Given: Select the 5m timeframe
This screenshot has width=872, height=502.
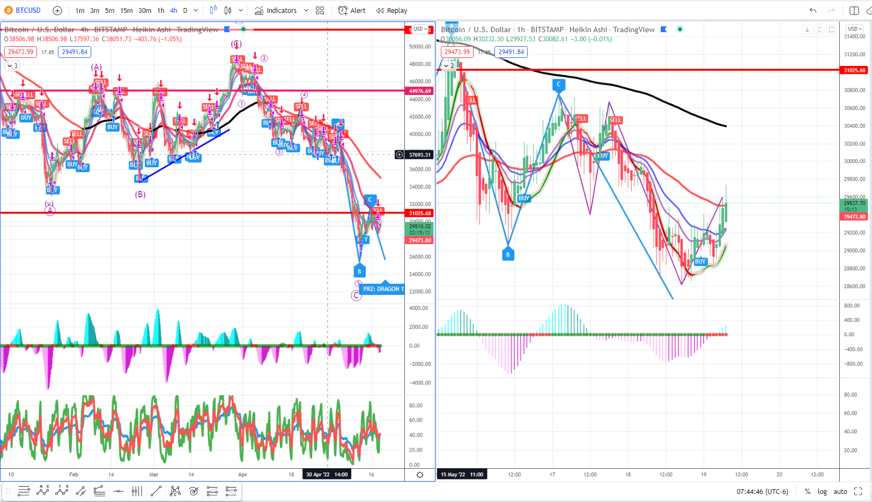Looking at the screenshot, I should (109, 10).
